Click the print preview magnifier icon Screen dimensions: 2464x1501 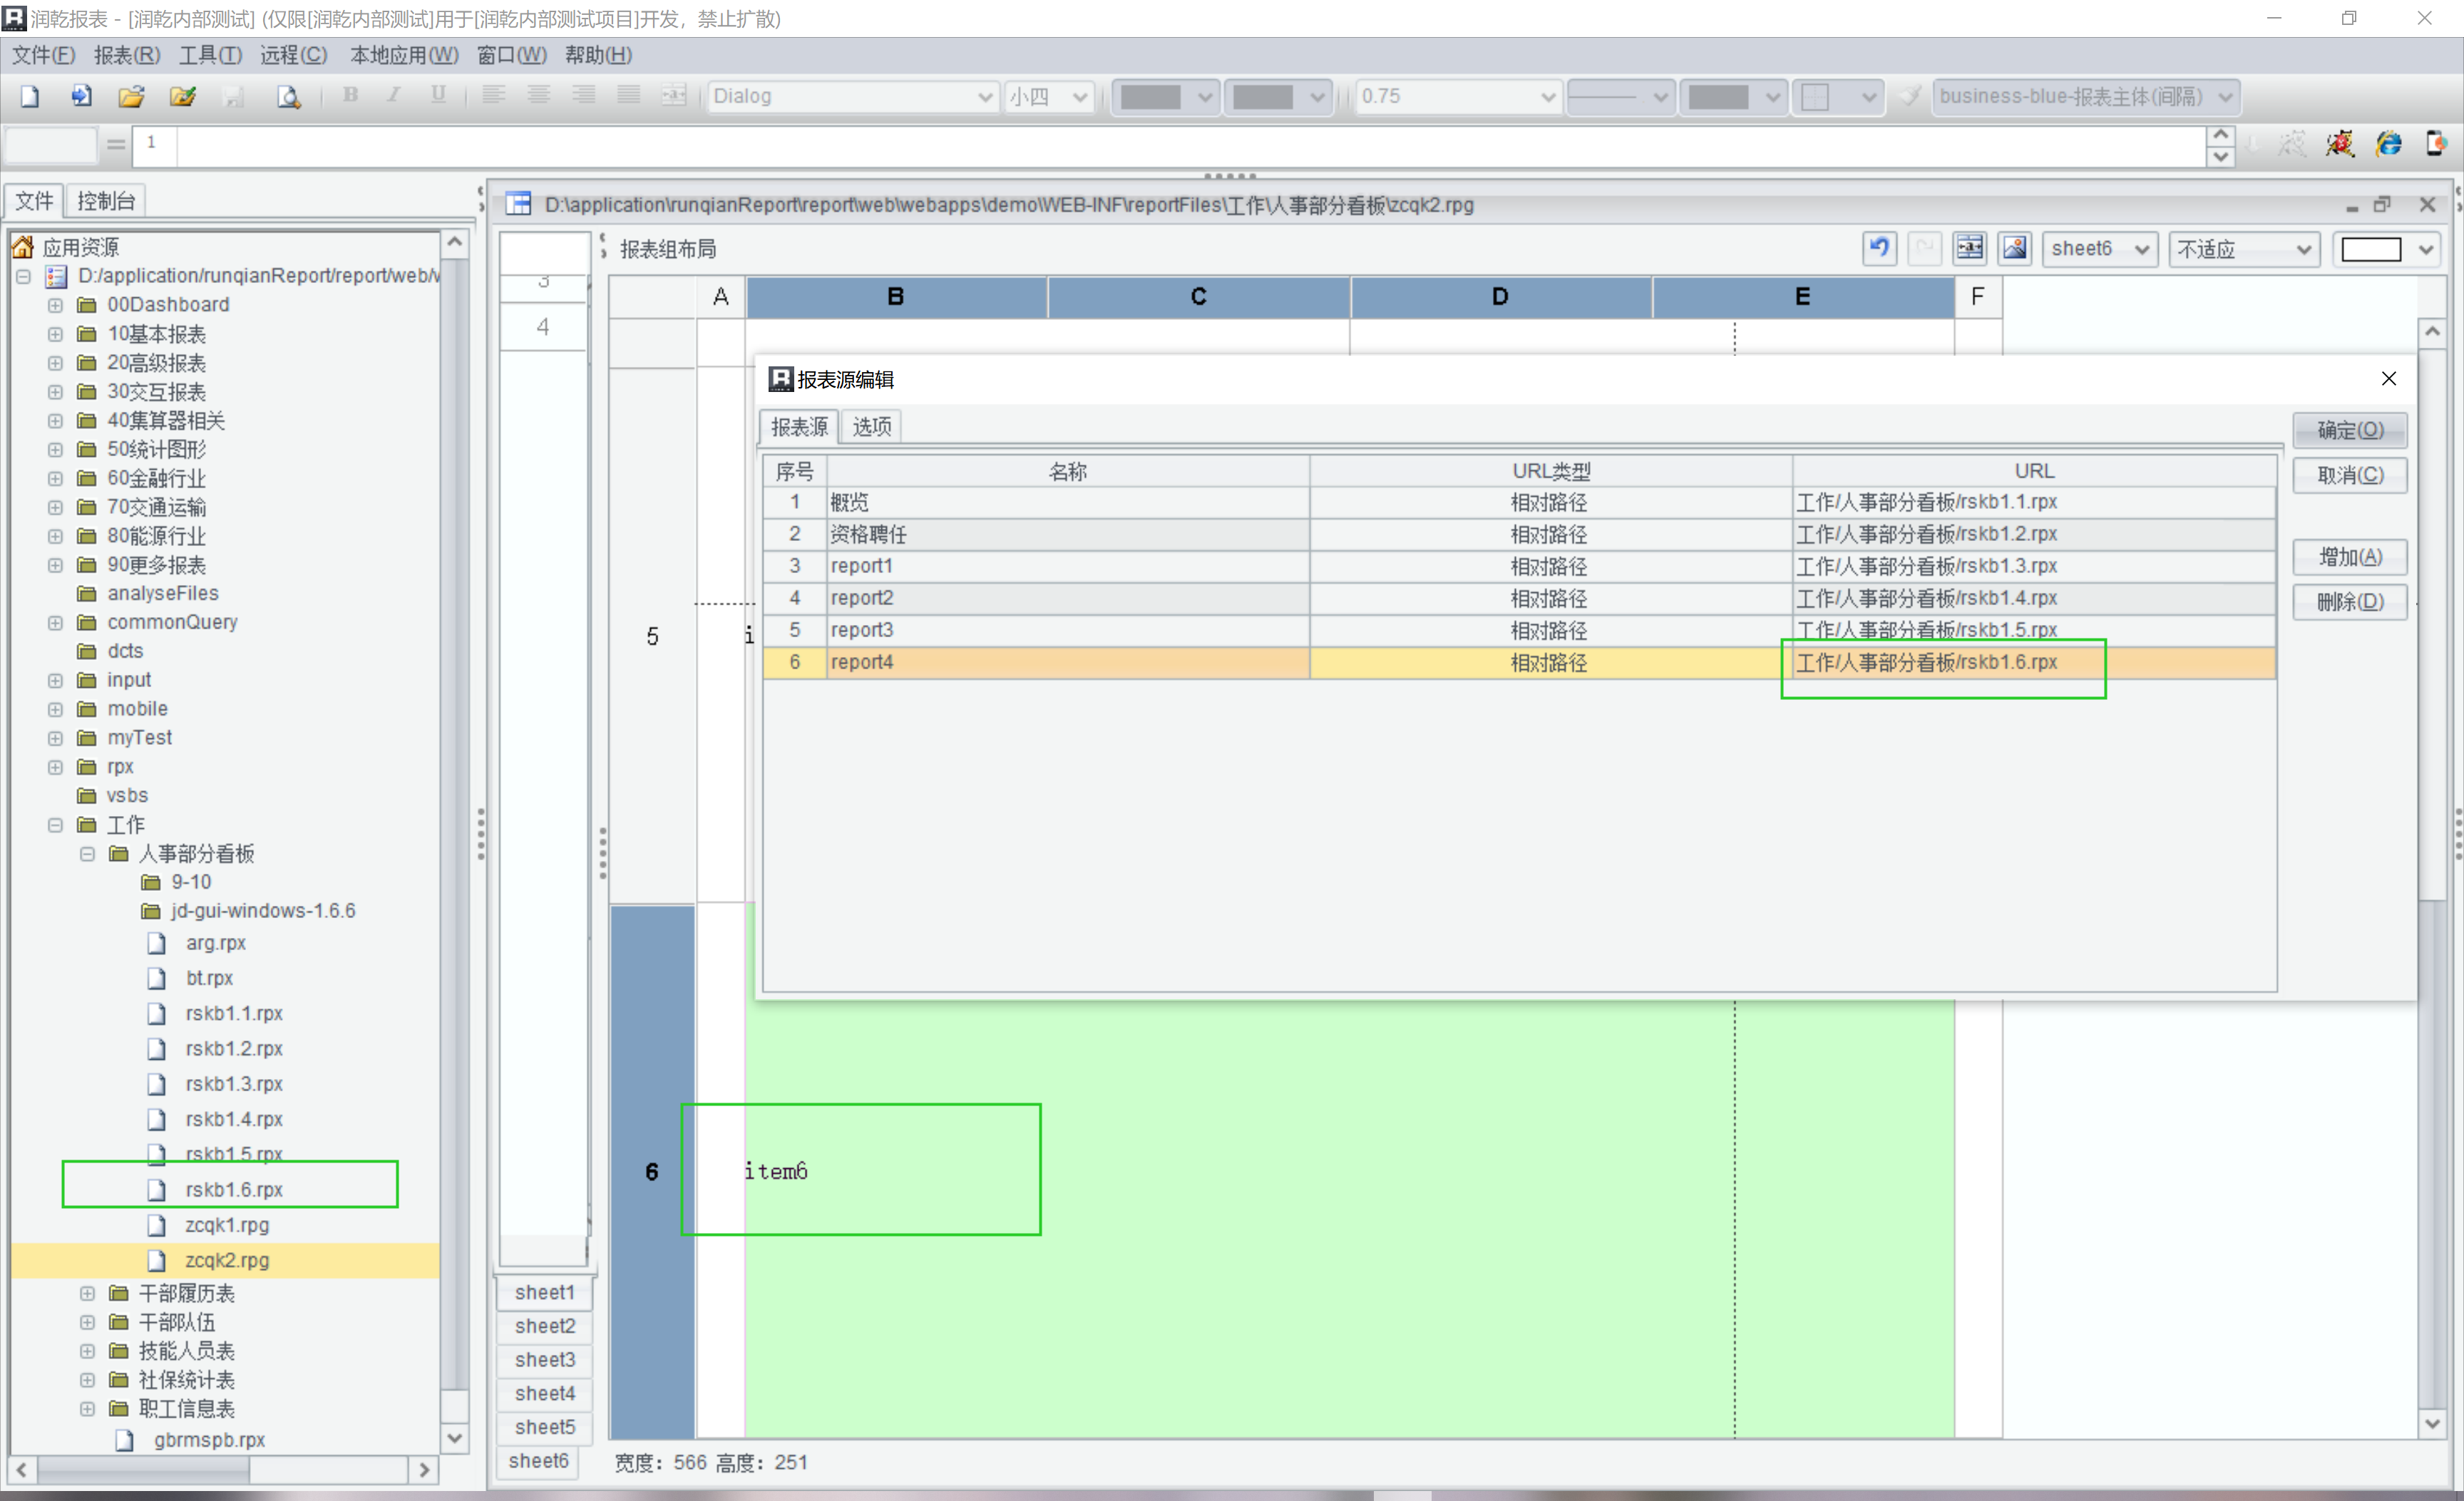(288, 96)
